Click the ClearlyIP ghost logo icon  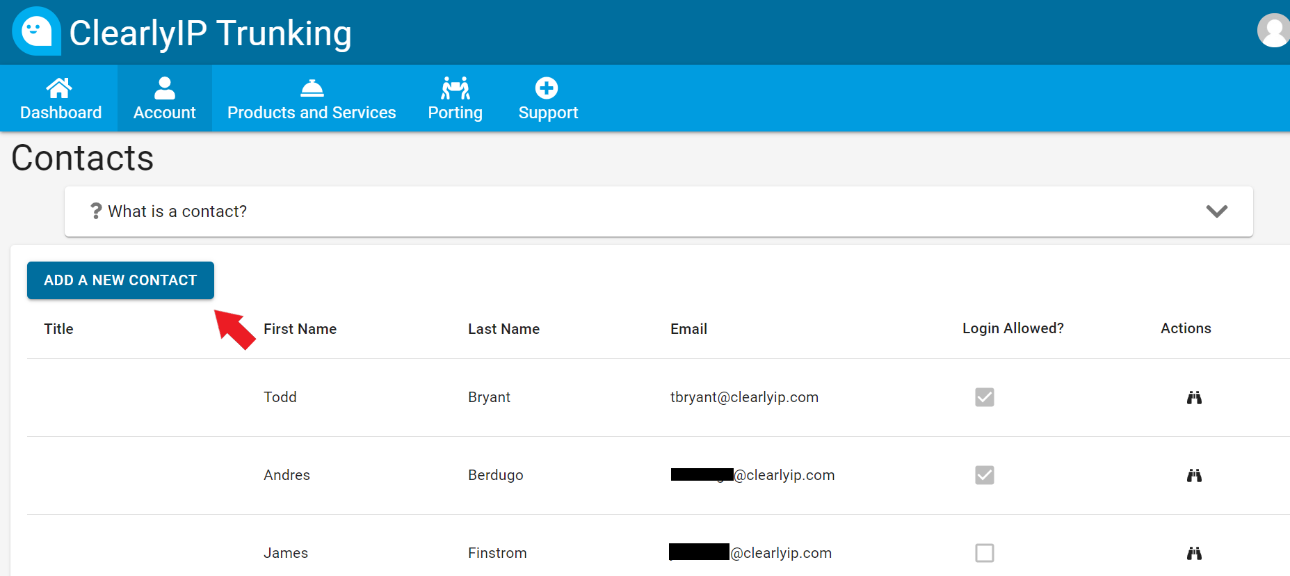[x=36, y=31]
